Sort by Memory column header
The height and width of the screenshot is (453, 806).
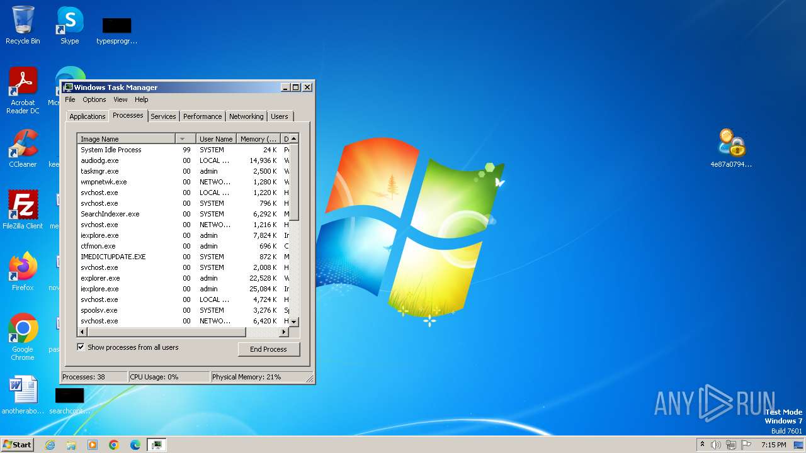(258, 139)
